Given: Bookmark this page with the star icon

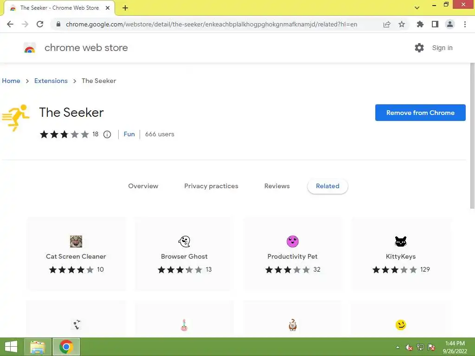Looking at the screenshot, I should click(402, 24).
